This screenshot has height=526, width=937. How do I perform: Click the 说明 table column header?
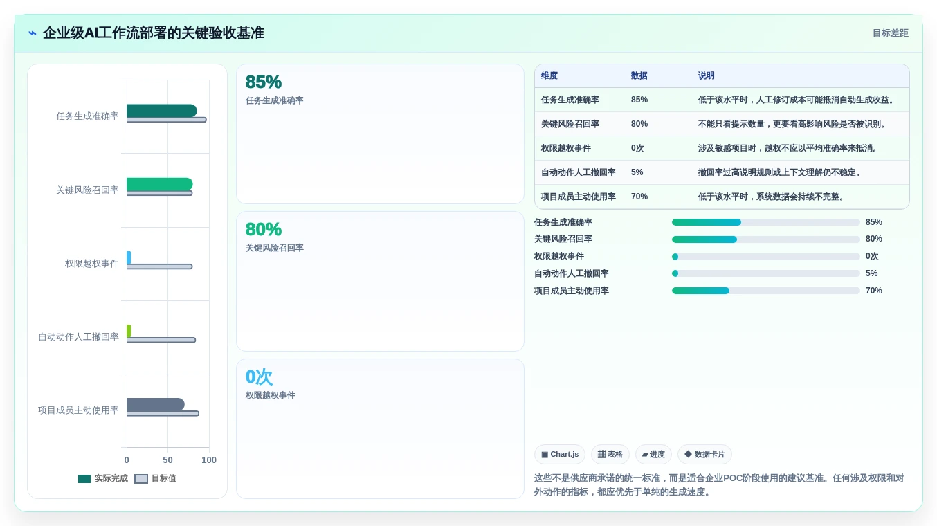click(x=707, y=76)
